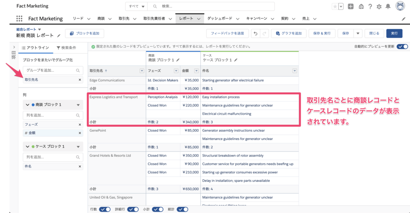Screen dimensions: 410x213
Task: Click the グラフを追加 button
Action: [x=289, y=34]
